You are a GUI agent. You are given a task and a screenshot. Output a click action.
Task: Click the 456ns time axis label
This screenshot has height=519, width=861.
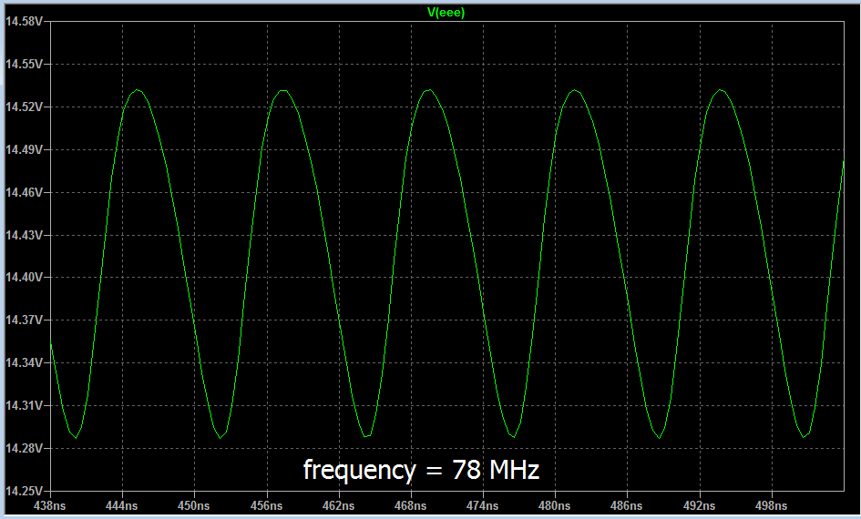click(266, 506)
